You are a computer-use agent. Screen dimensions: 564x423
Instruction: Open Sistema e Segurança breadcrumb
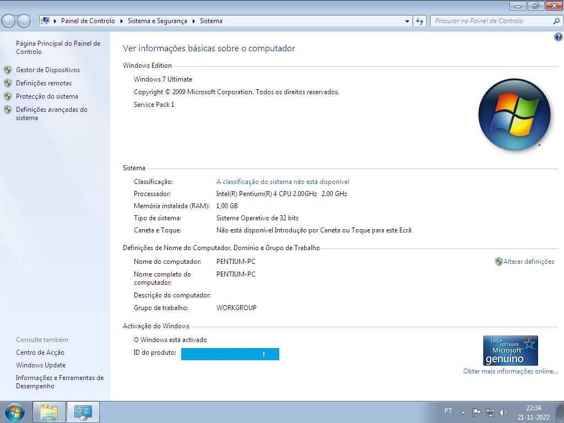157,21
